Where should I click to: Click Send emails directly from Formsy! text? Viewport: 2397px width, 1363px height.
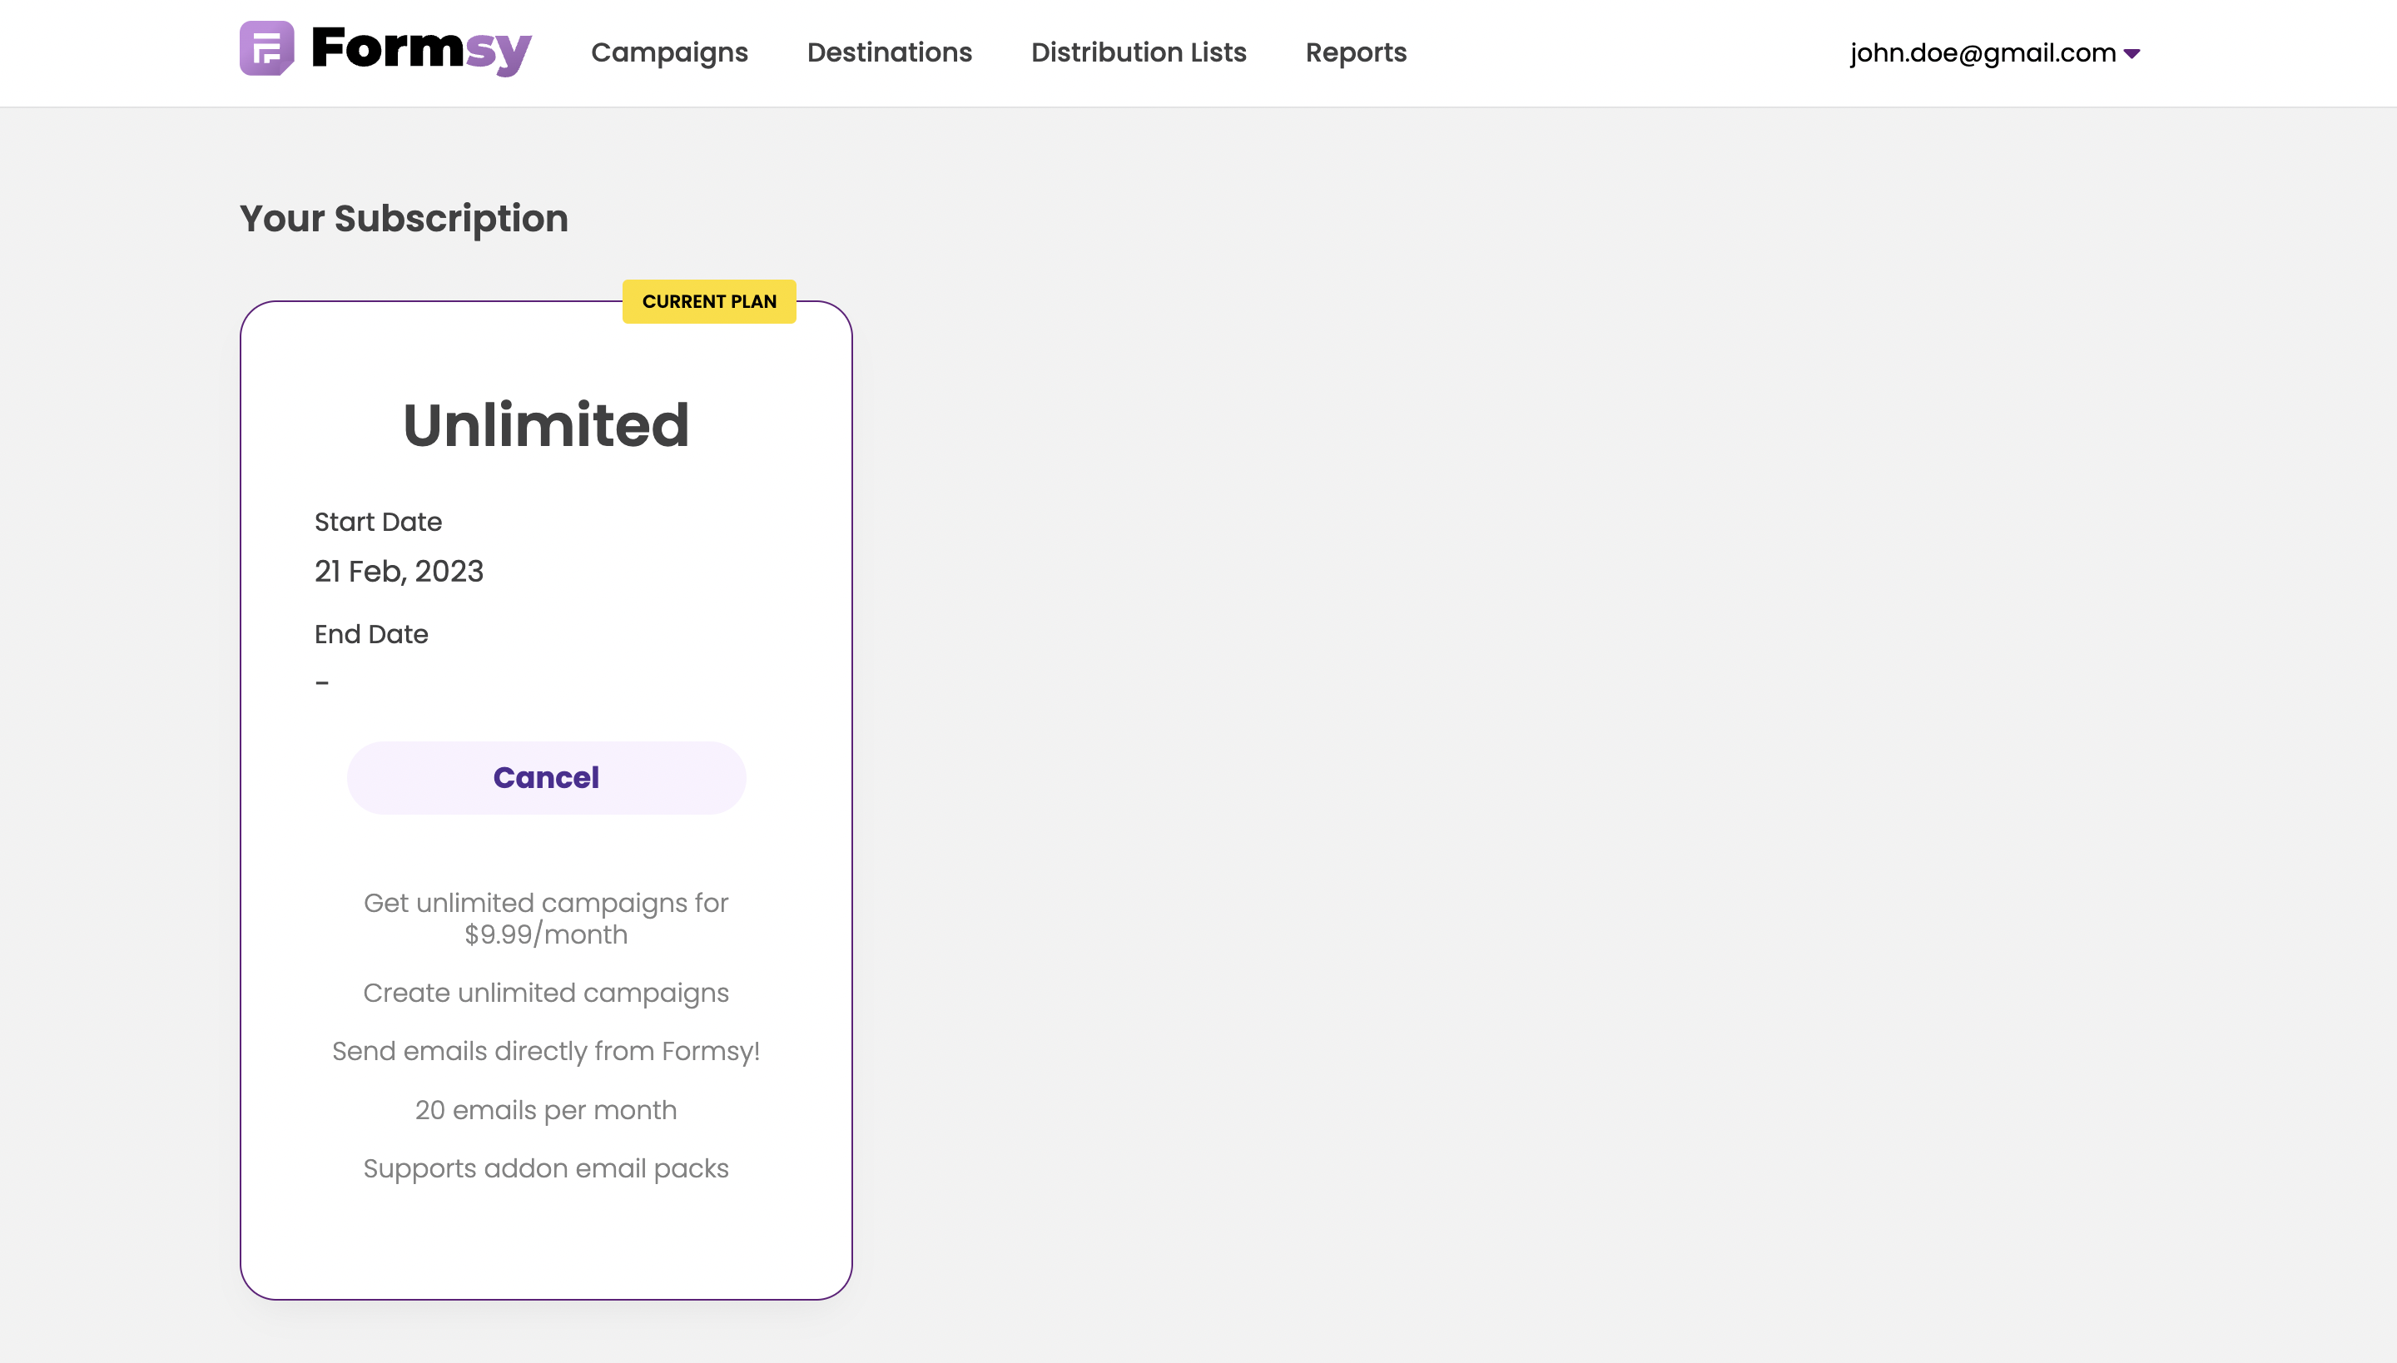click(x=546, y=1051)
